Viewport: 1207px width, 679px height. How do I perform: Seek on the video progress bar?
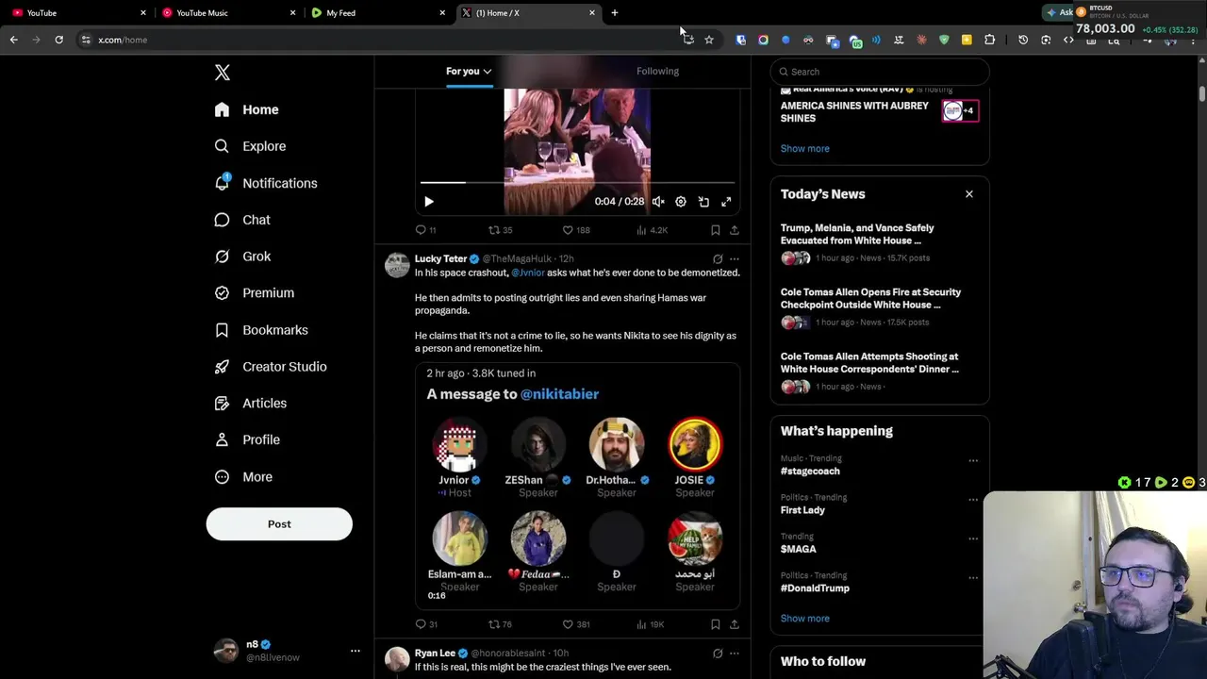[577, 183]
